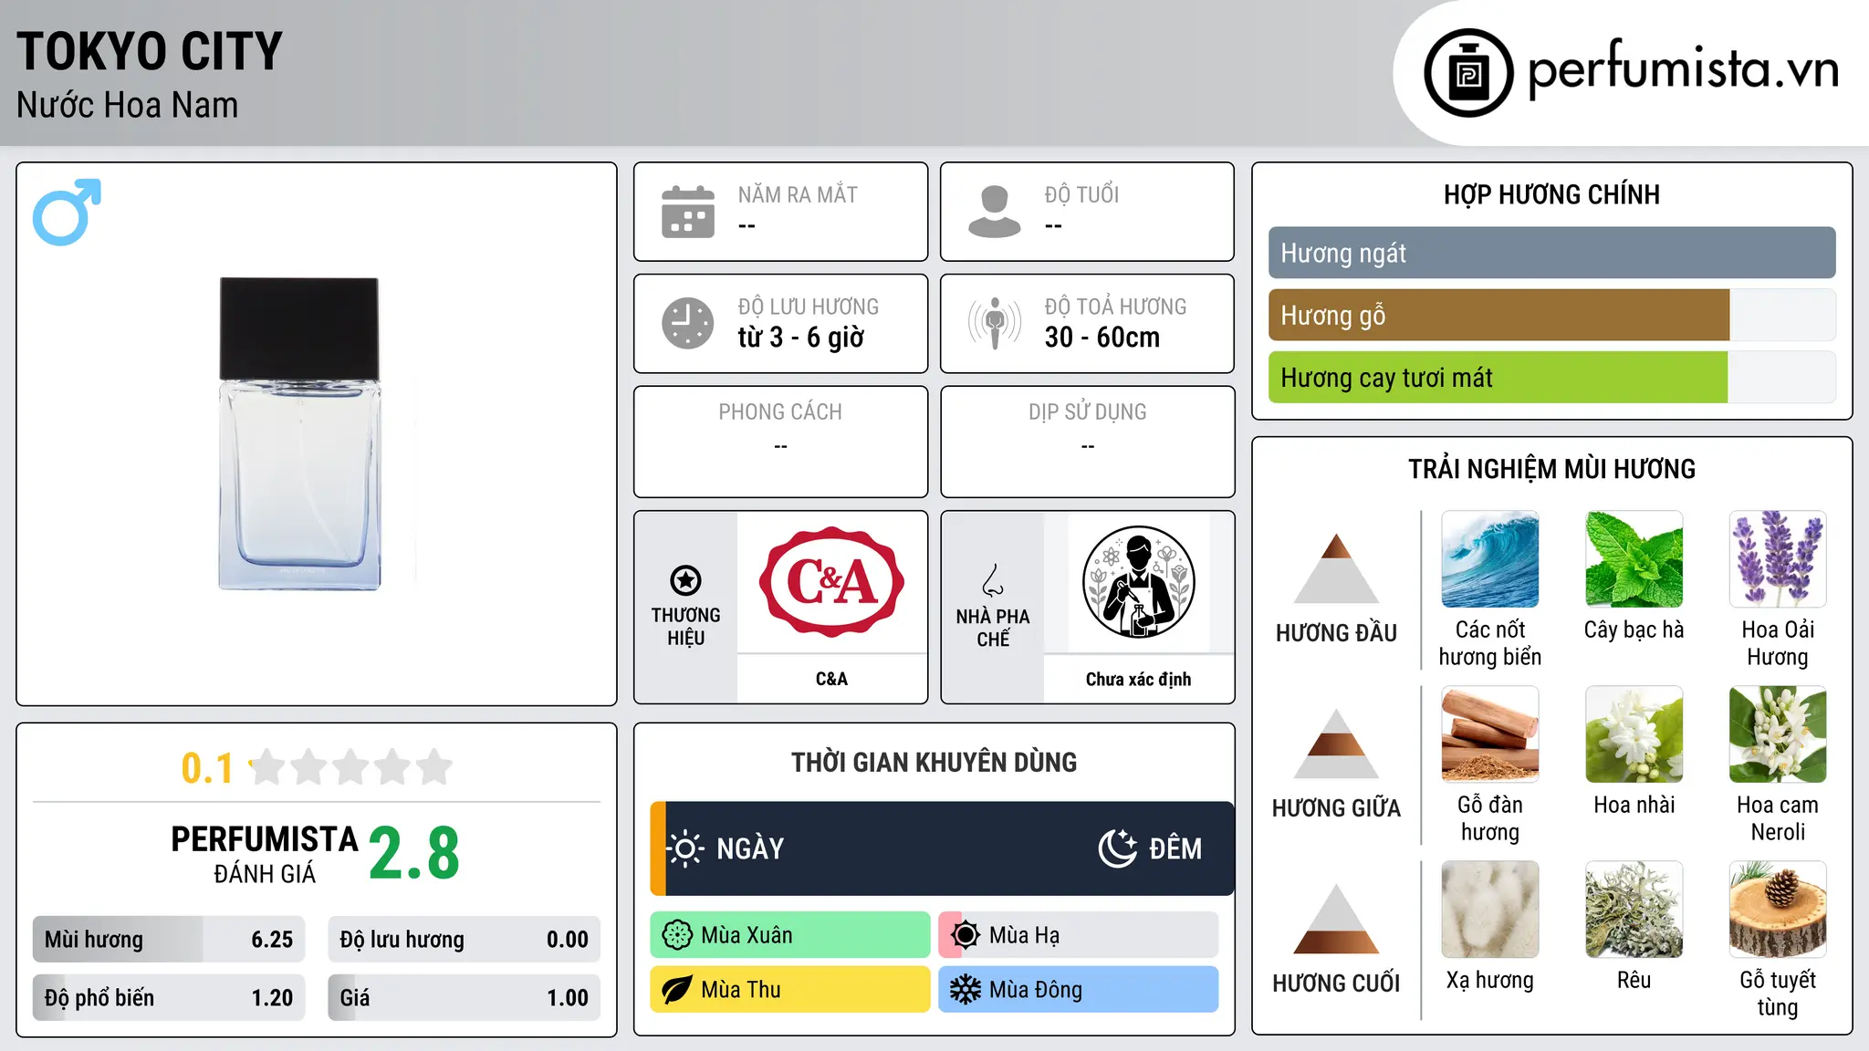This screenshot has height=1051, width=1869.
Task: Select the Mùa Đông season tag
Action: [x=1079, y=990]
